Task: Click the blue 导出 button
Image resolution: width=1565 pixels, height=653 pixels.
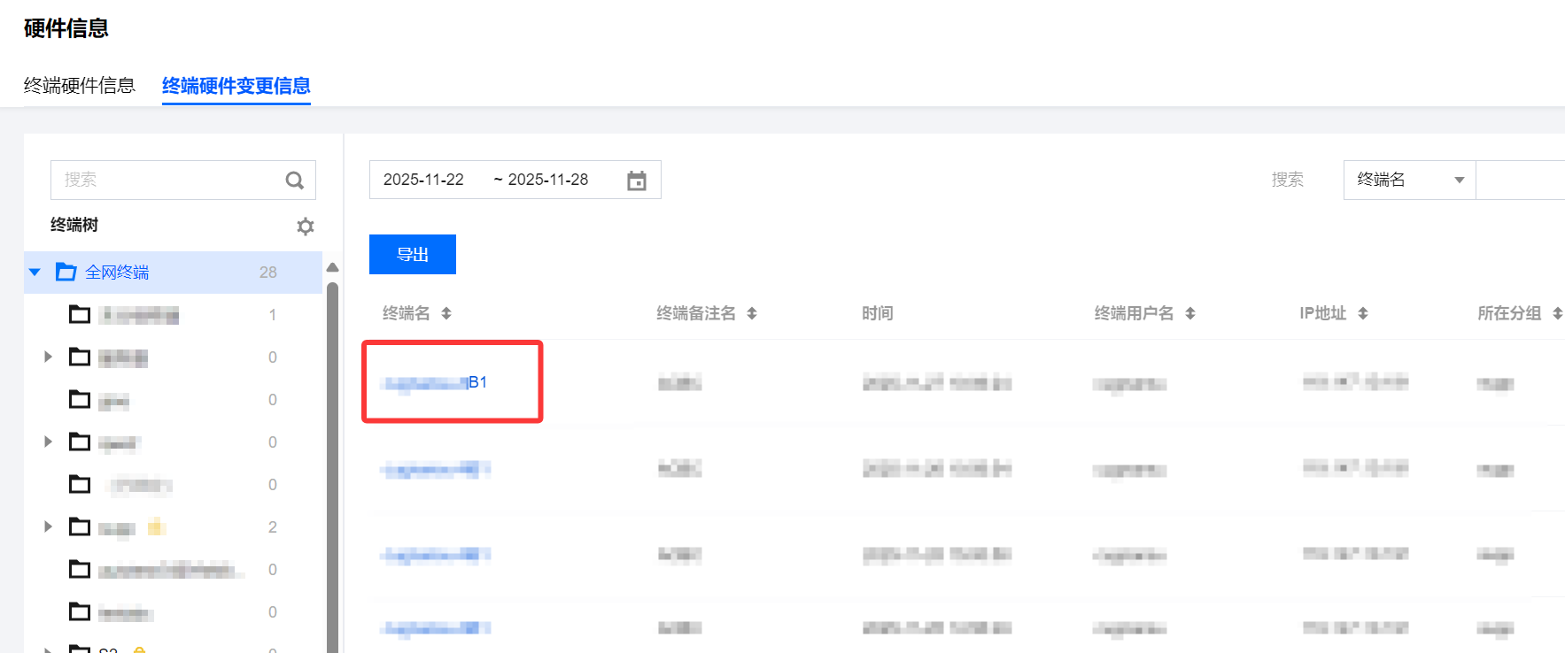Action: (x=413, y=255)
